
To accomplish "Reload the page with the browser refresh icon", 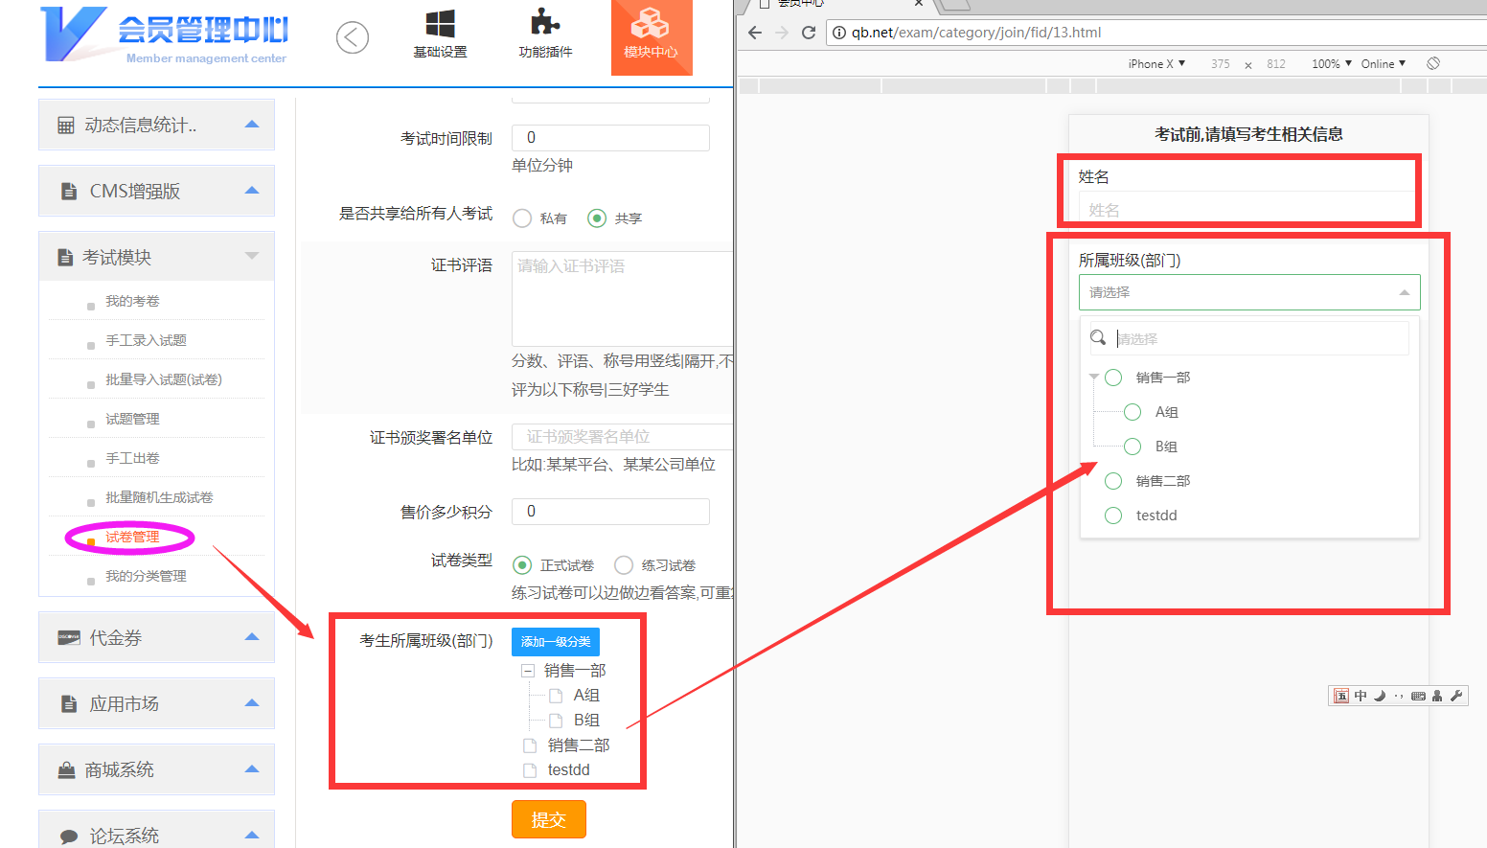I will (x=809, y=33).
